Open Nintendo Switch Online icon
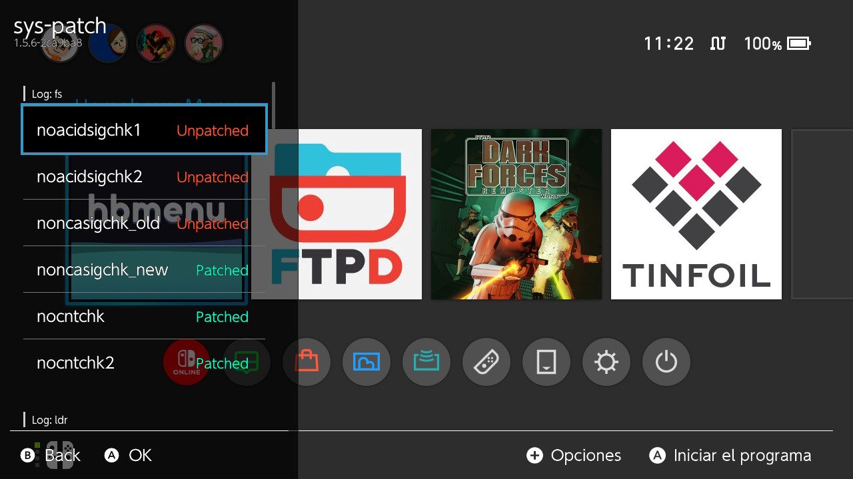The image size is (853, 479). tap(187, 363)
